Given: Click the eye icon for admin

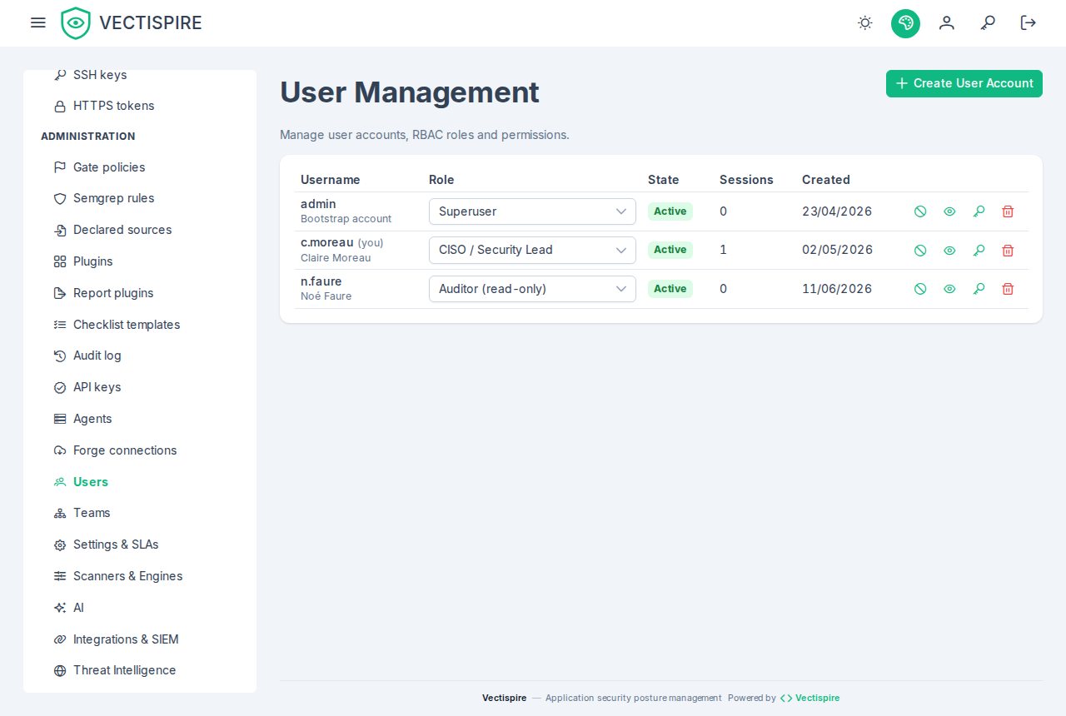Looking at the screenshot, I should coord(949,211).
